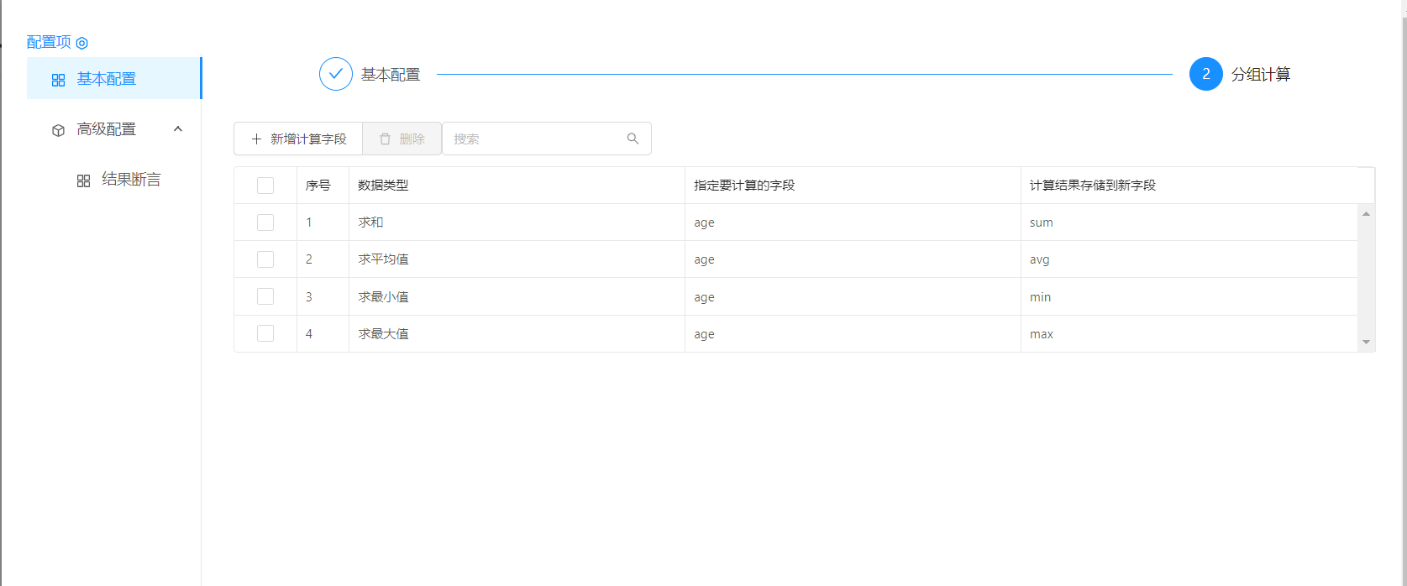This screenshot has width=1407, height=586.
Task: Toggle the select-all checkbox in table header
Action: coord(265,186)
